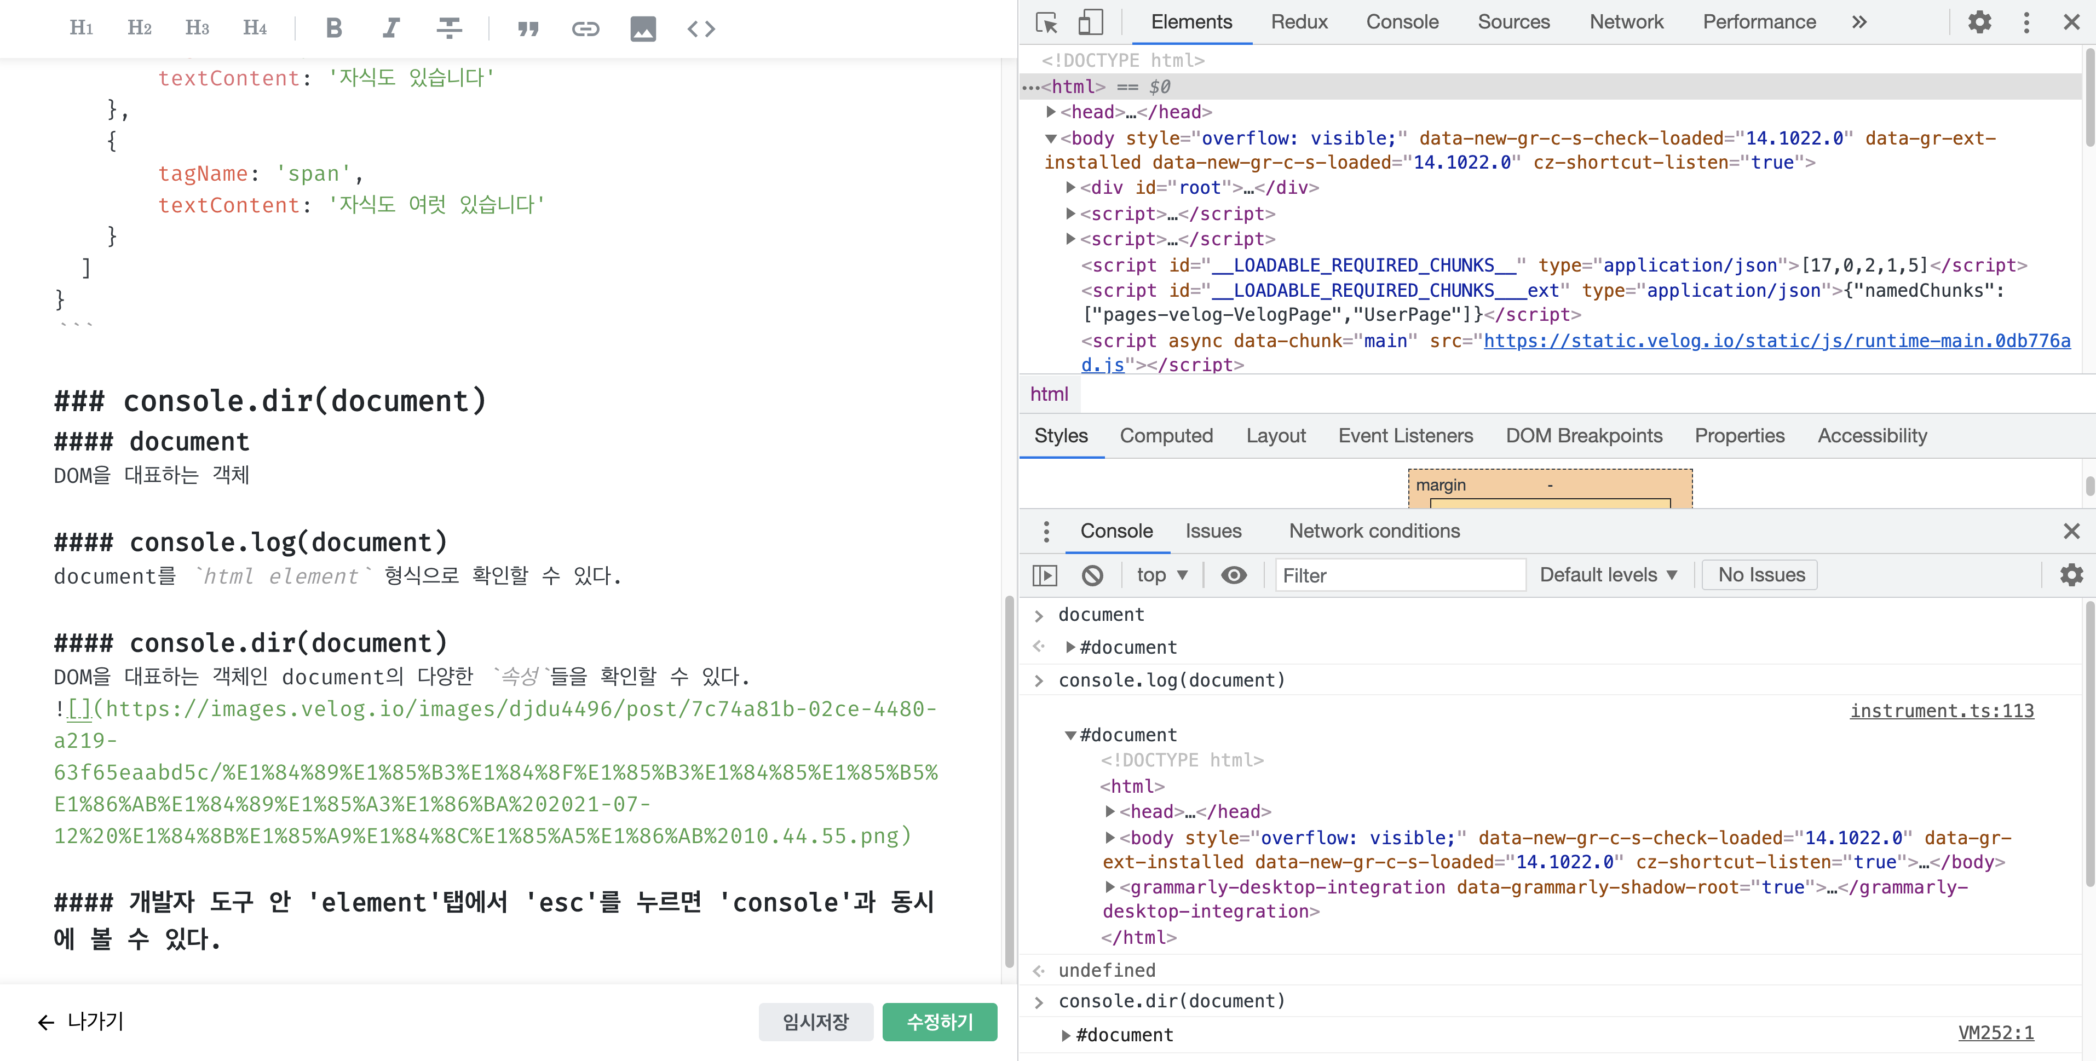This screenshot has height=1061, width=2096.
Task: Open DevTools three-dot customize menu
Action: pos(2026,22)
